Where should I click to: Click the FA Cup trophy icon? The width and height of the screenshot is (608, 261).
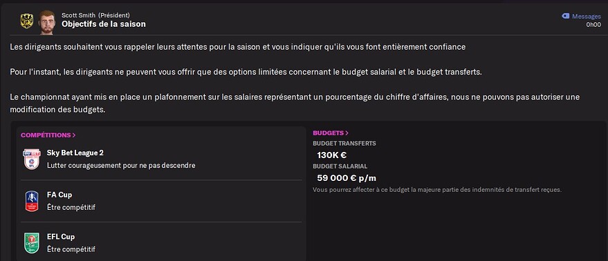pyautogui.click(x=32, y=201)
